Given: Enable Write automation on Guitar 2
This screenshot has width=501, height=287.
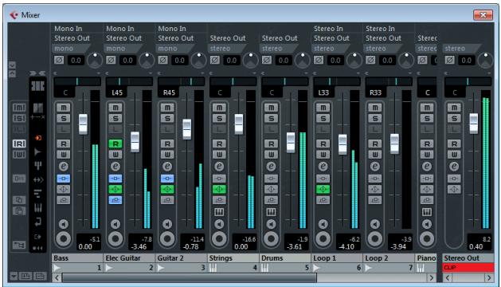Looking at the screenshot, I should [x=167, y=155].
